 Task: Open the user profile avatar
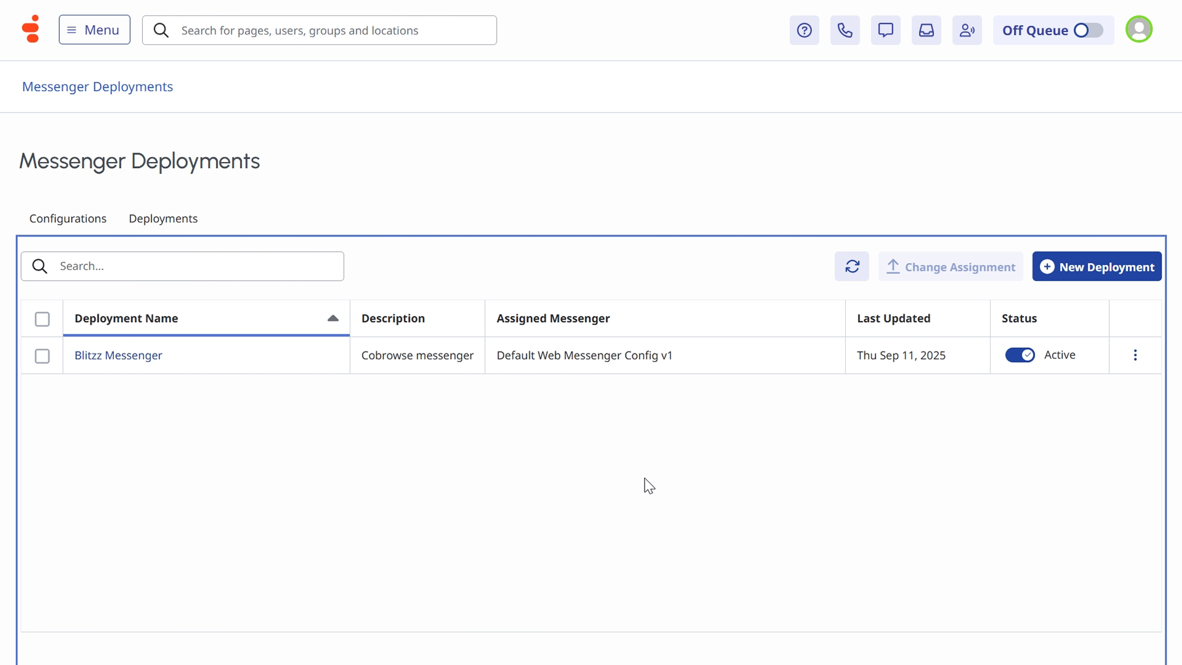(1138, 30)
